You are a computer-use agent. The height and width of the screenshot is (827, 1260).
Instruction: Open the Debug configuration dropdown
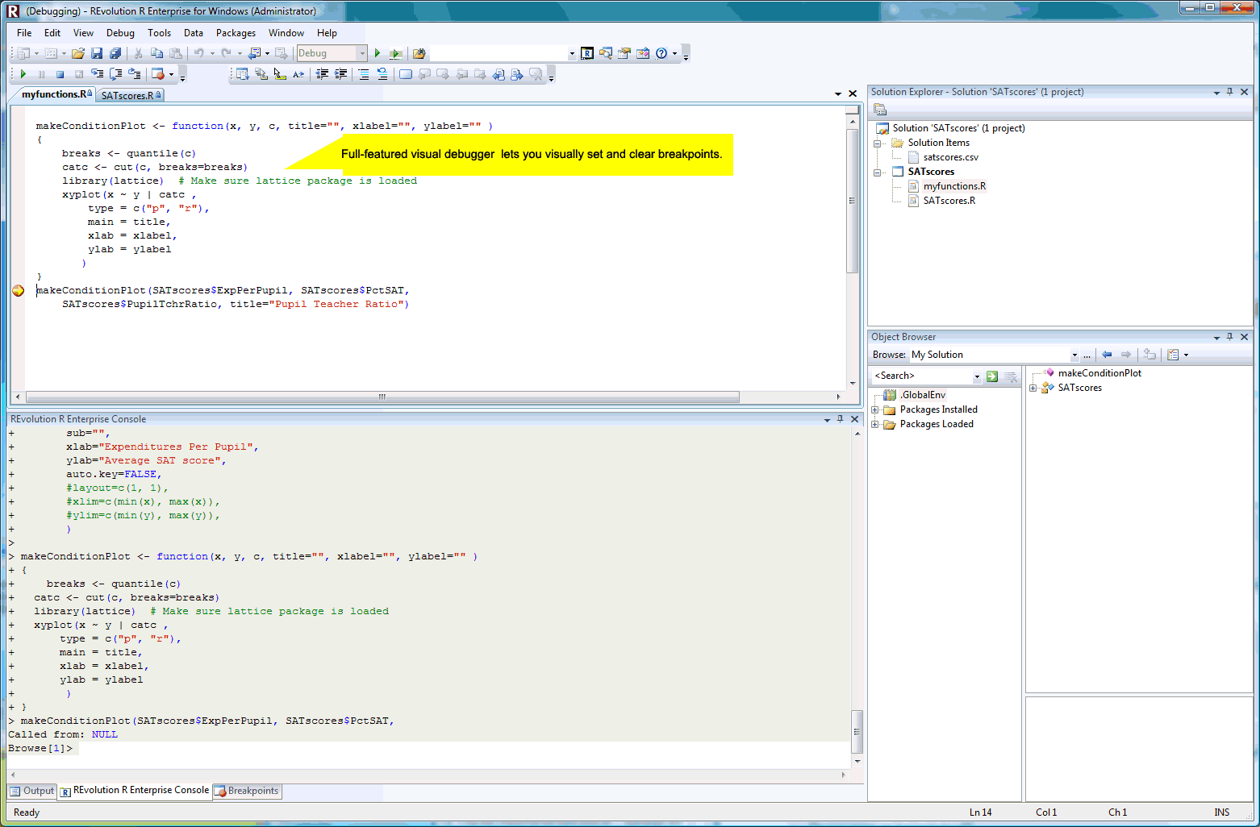coord(362,53)
